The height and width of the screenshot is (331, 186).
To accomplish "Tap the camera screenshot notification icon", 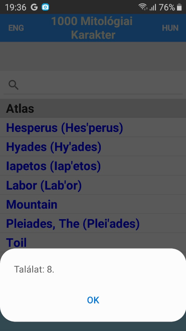I will [x=46, y=7].
